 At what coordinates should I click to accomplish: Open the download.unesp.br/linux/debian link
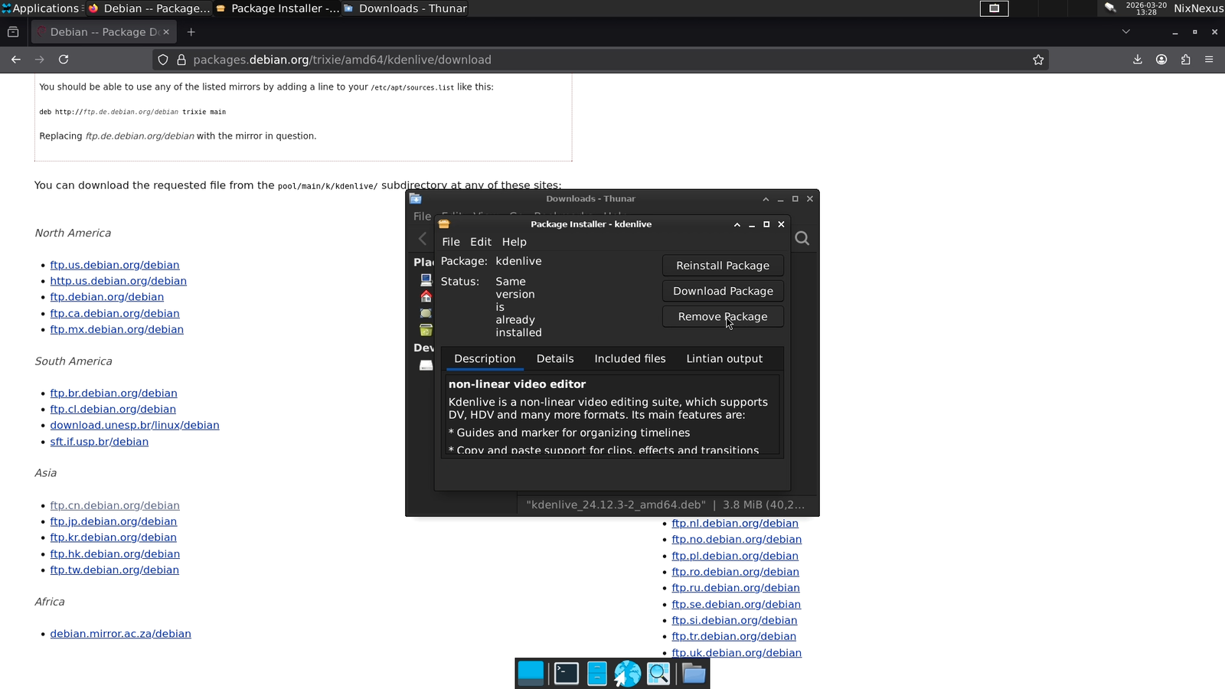pos(135,426)
